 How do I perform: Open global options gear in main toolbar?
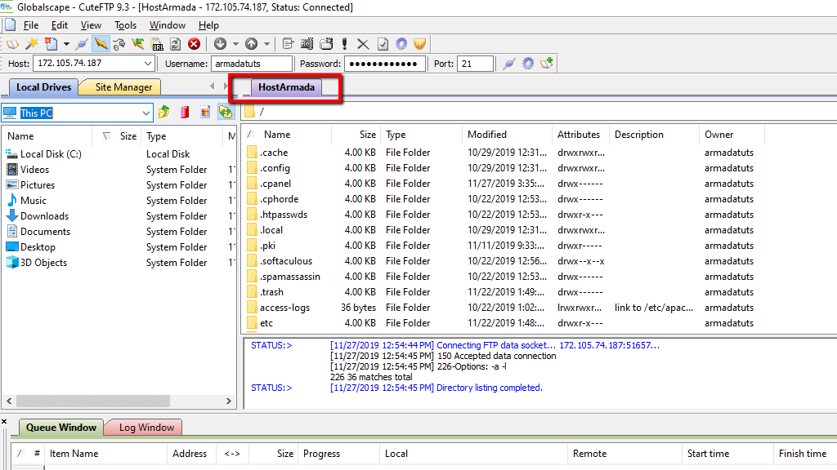401,44
